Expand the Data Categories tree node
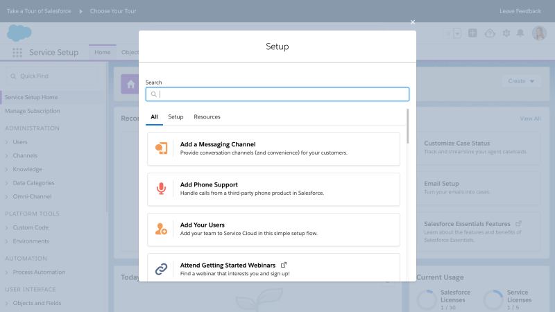The width and height of the screenshot is (555, 312). tap(6, 183)
